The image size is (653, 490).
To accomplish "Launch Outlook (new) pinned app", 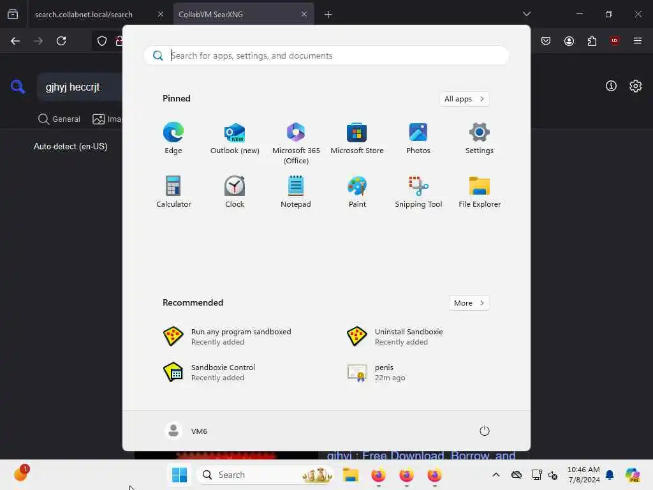I will point(235,138).
